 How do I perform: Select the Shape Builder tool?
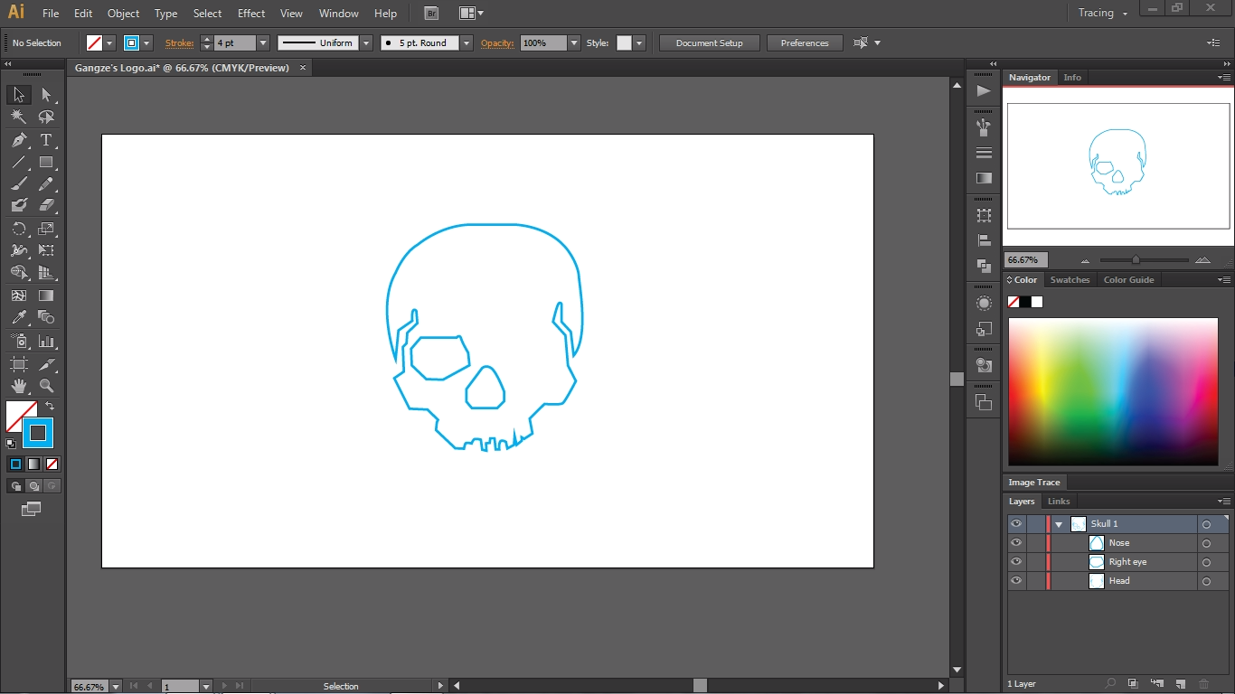(x=19, y=273)
